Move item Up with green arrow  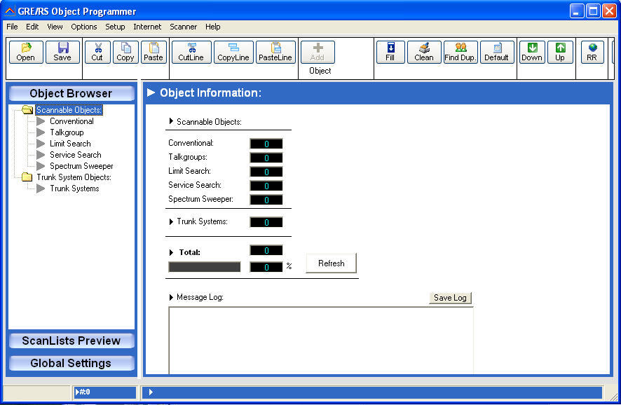click(560, 52)
